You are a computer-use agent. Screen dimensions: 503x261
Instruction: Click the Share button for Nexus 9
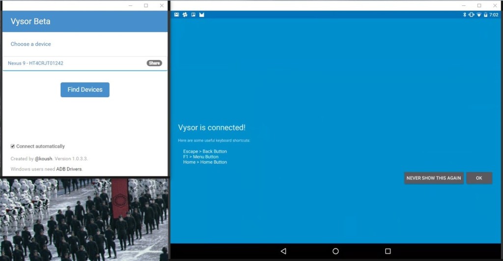[154, 63]
